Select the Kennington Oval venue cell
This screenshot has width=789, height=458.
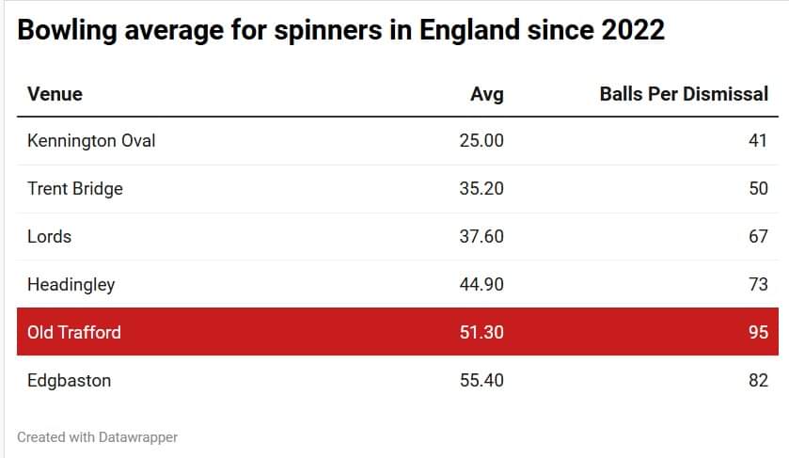(91, 141)
